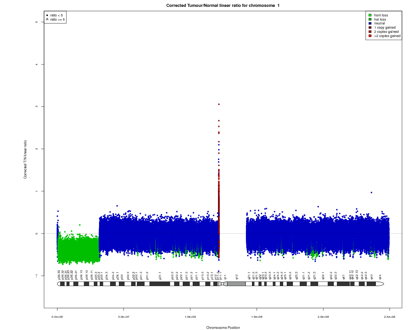Click the q32.1 cytoband label
Screen dimensions: 413x330
323,275
